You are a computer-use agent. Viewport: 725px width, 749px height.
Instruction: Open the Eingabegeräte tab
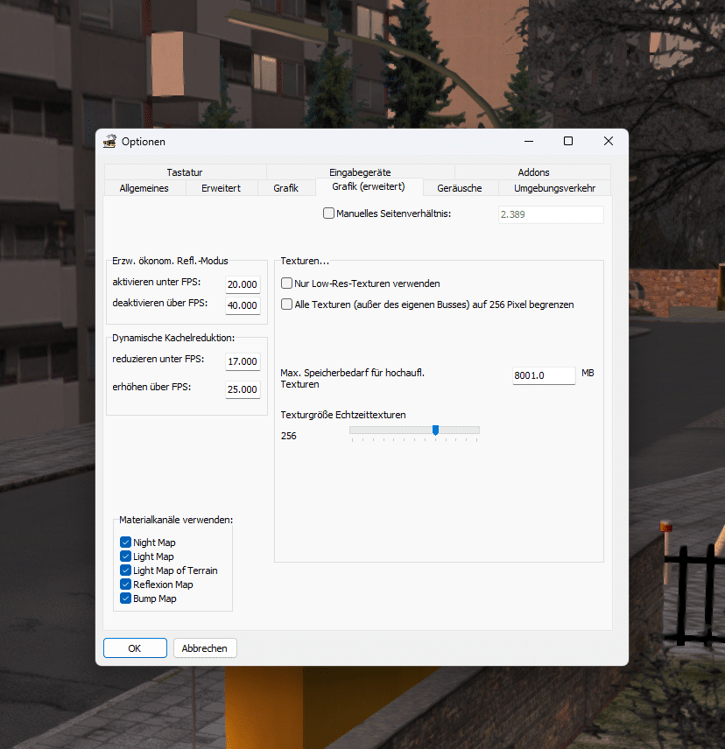tap(360, 172)
